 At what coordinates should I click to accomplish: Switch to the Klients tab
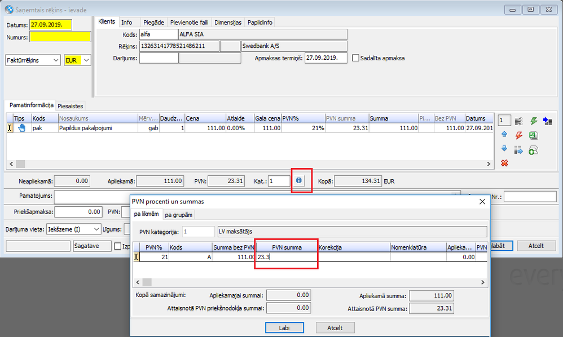[x=107, y=21]
